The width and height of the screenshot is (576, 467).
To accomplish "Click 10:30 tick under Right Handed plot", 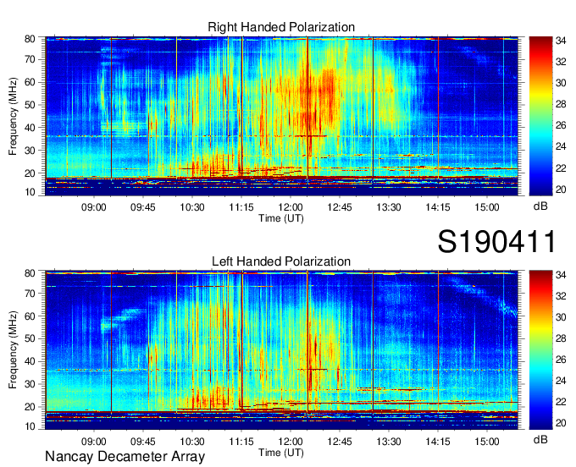I will [192, 207].
